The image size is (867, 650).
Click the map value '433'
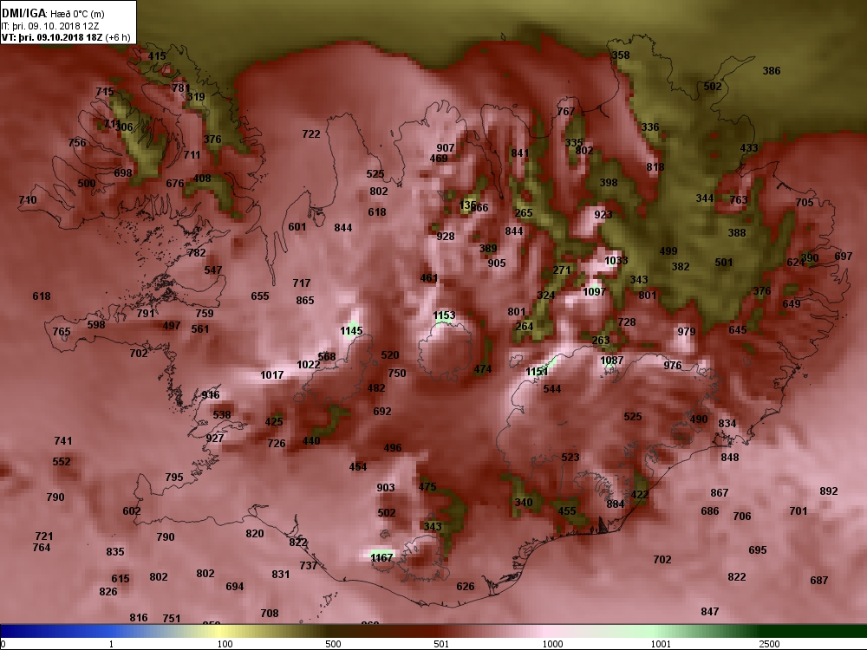click(x=749, y=148)
